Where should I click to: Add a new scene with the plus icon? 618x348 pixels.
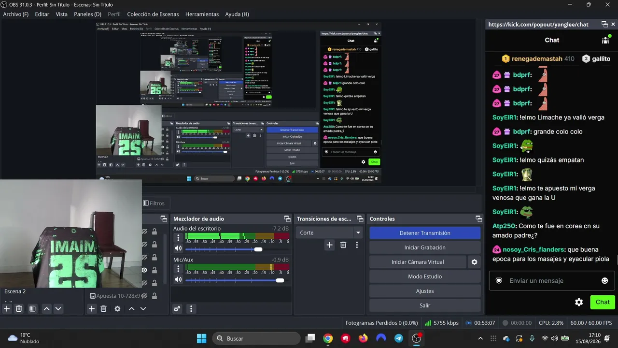pos(7,309)
